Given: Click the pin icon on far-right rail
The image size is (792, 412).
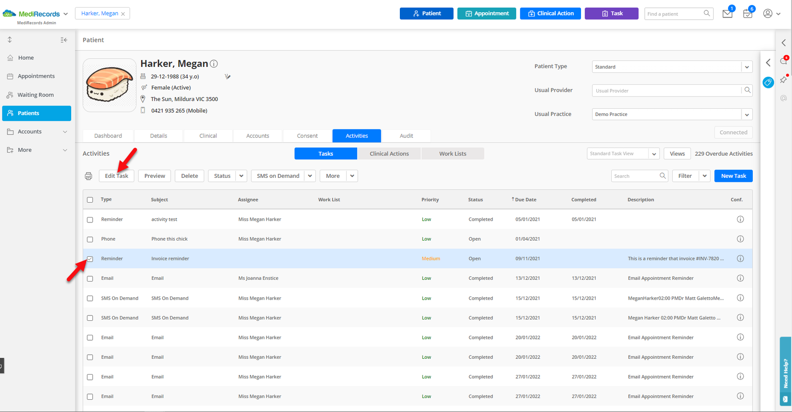Looking at the screenshot, I should (784, 79).
